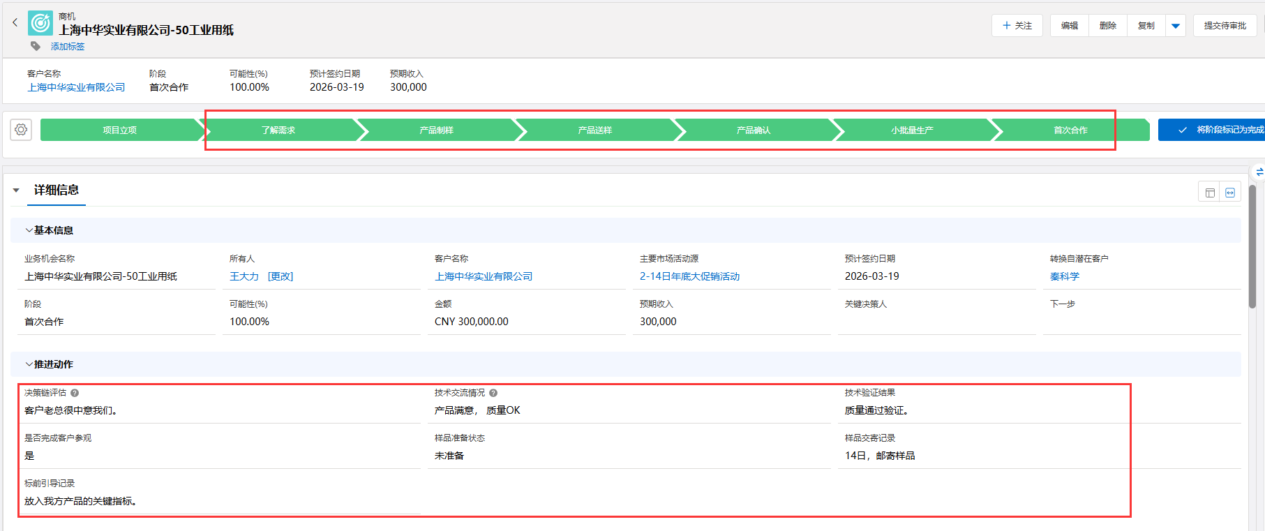This screenshot has width=1265, height=531.
Task: Click the layout panel icon in 详细信息
Action: [1210, 193]
